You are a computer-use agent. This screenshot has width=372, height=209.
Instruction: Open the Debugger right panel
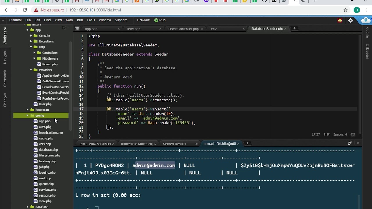[x=368, y=51]
